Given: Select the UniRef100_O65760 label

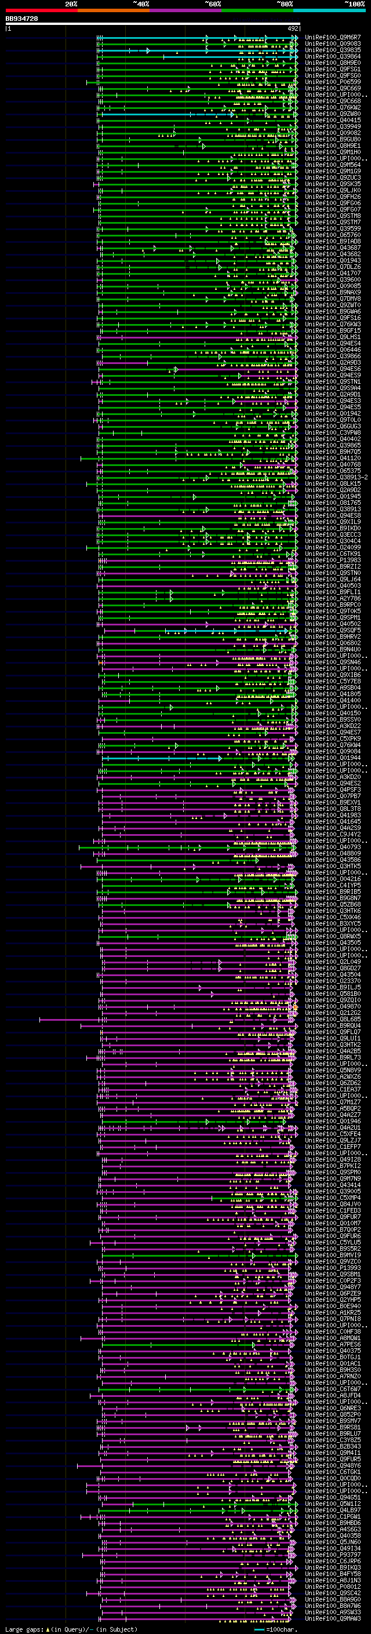Looking at the screenshot, I should tap(332, 235).
